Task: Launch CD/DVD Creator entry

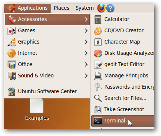Action: (x=123, y=30)
